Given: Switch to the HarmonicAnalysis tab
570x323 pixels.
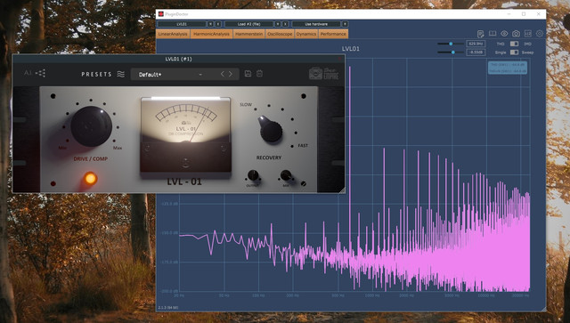Looking at the screenshot, I should coord(211,34).
